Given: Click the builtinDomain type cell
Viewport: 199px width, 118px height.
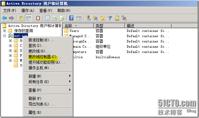Looking at the screenshot, I should (x=108, y=57).
